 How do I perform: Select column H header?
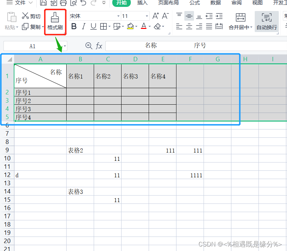click(x=245, y=59)
